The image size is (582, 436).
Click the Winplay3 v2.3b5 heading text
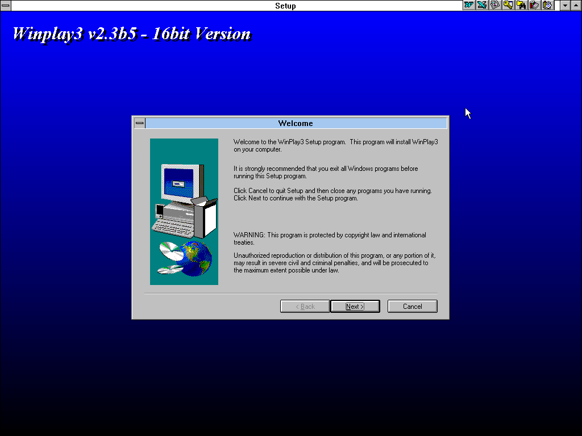tap(131, 33)
